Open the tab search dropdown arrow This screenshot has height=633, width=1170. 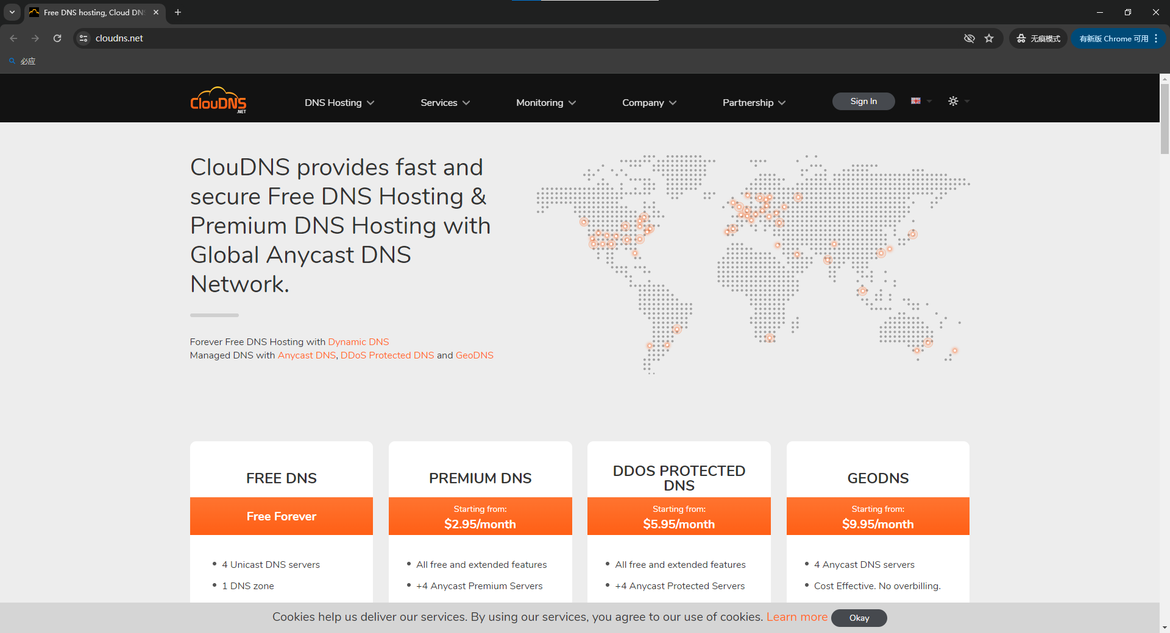pos(12,12)
